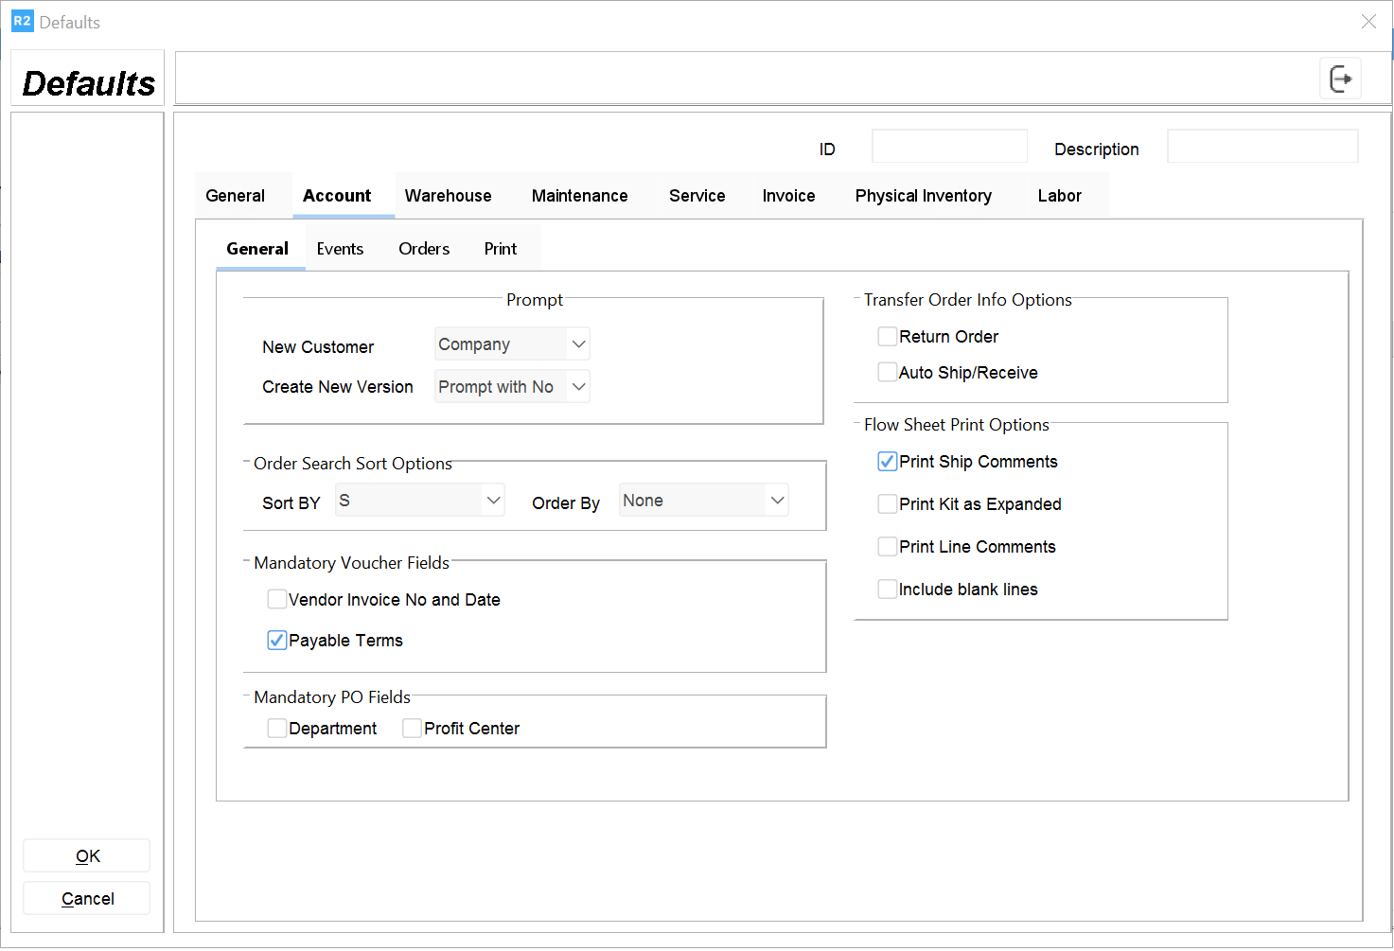Focus the Description input field
The width and height of the screenshot is (1394, 951).
tap(1262, 148)
